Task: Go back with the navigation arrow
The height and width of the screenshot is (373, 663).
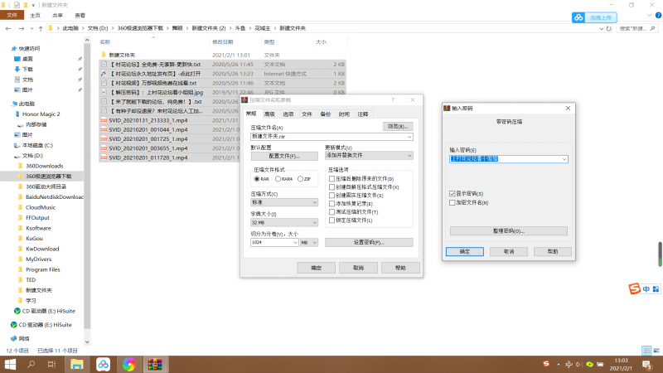Action: [7, 28]
